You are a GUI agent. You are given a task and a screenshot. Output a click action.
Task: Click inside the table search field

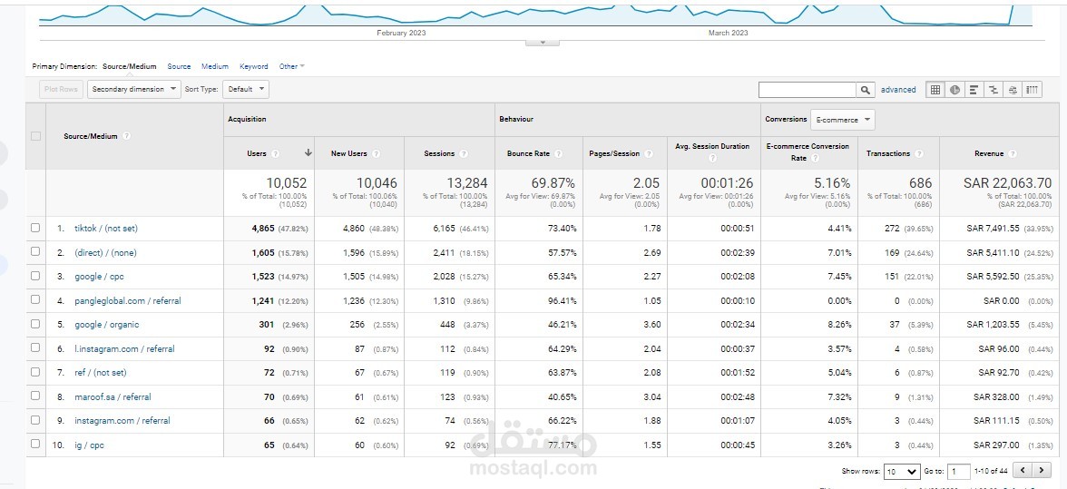pos(808,90)
